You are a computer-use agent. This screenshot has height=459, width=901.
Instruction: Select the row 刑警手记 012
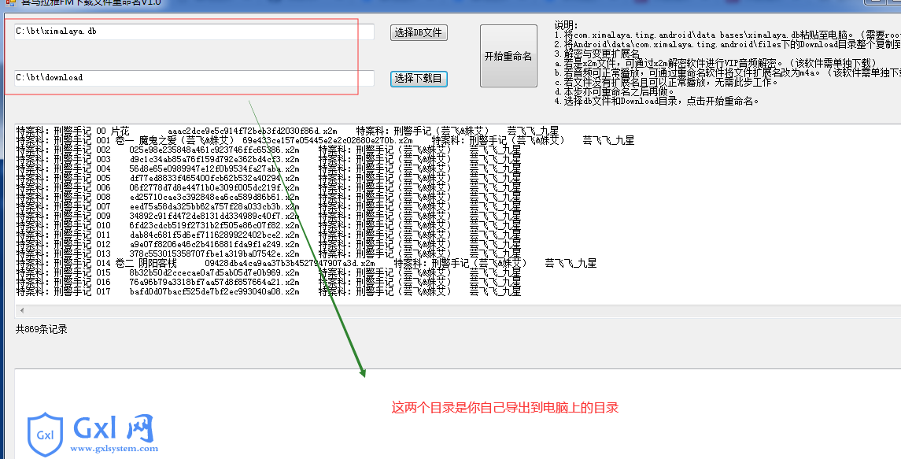(268, 244)
